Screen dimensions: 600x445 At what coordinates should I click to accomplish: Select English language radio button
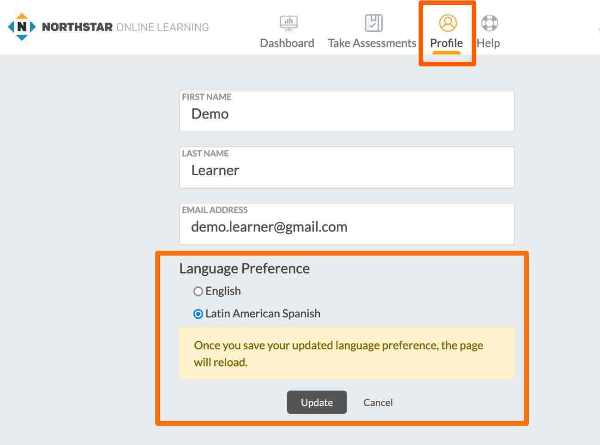[x=198, y=291]
